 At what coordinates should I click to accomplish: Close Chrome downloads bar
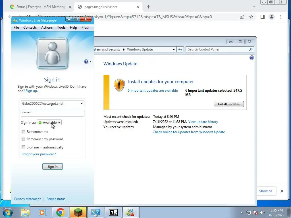click(x=282, y=191)
